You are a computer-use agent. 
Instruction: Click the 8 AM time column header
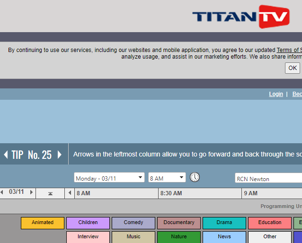pos(116,193)
